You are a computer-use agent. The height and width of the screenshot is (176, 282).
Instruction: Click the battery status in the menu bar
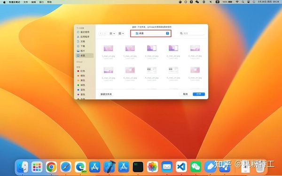pyautogui.click(x=227, y=2)
